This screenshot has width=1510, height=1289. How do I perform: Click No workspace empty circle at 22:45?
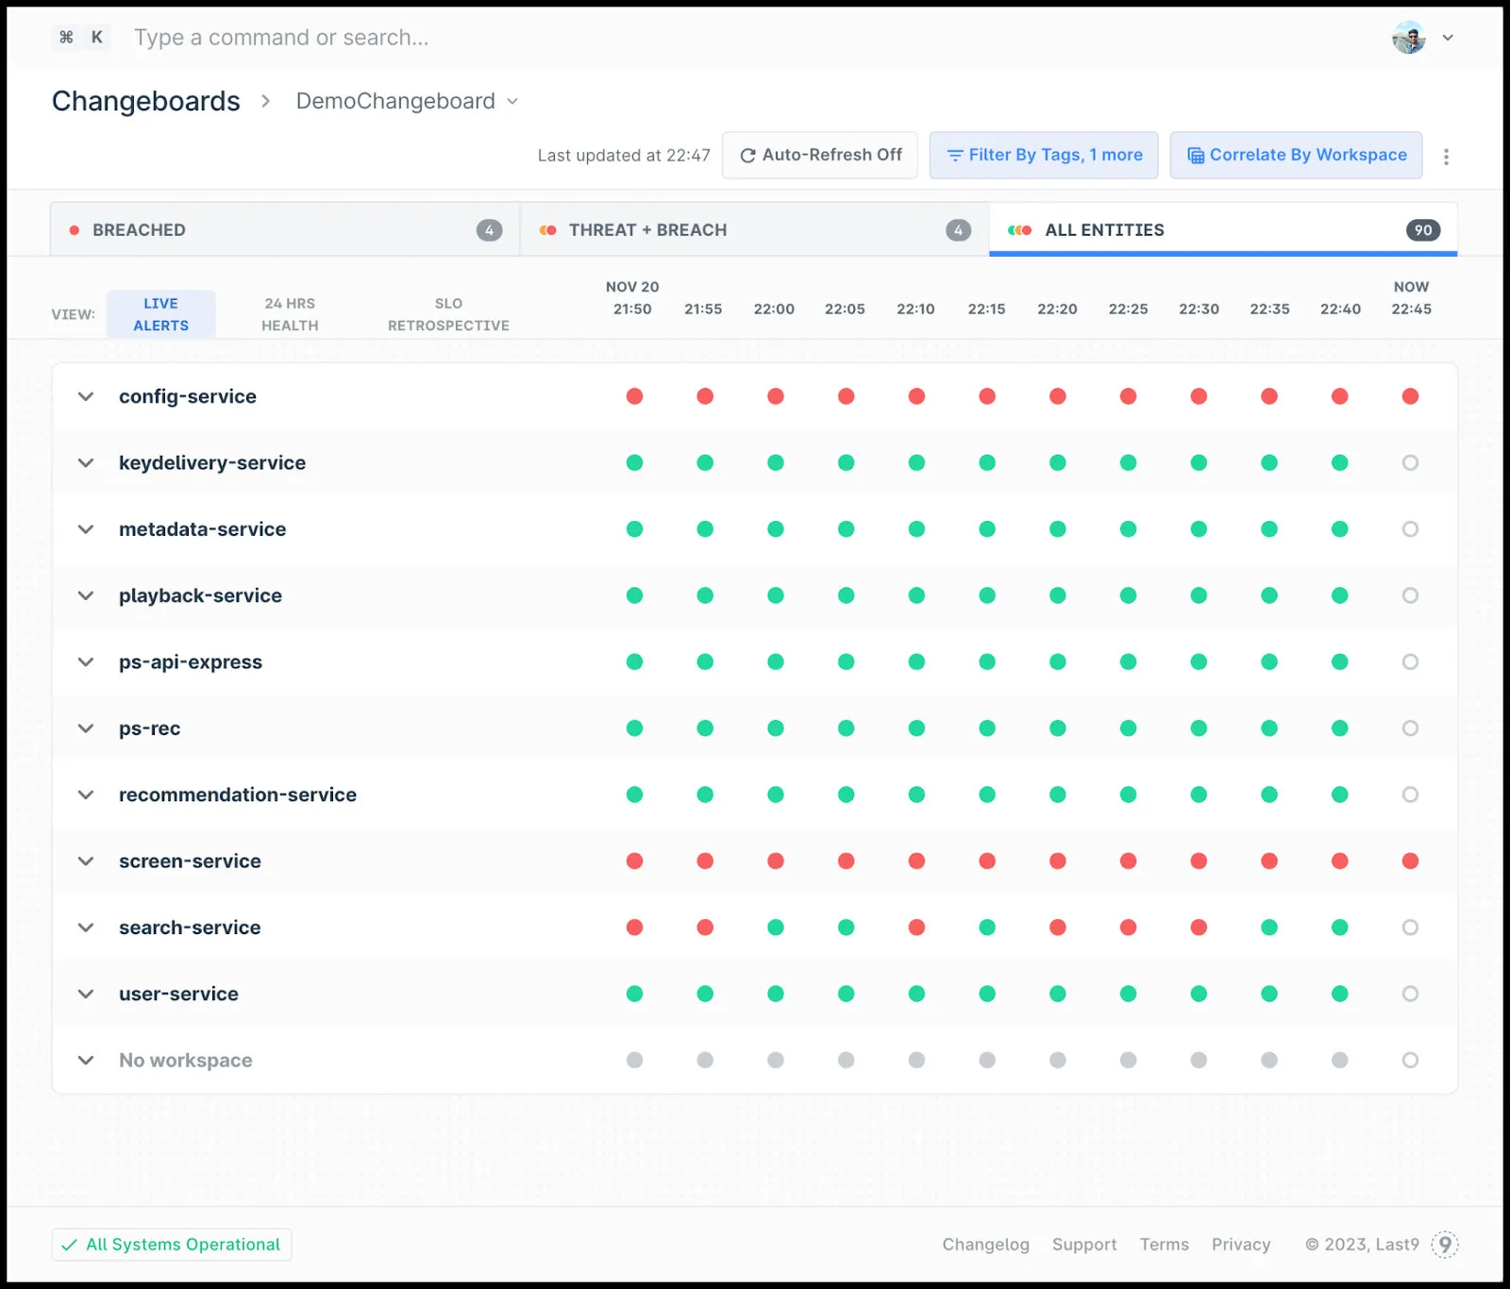tap(1410, 1060)
